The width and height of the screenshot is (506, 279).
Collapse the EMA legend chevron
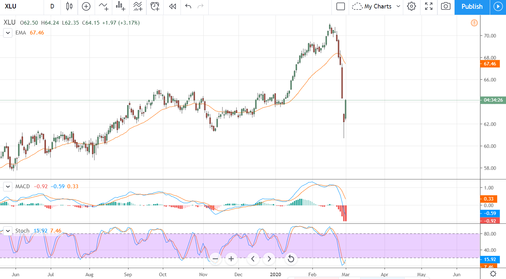[8, 33]
